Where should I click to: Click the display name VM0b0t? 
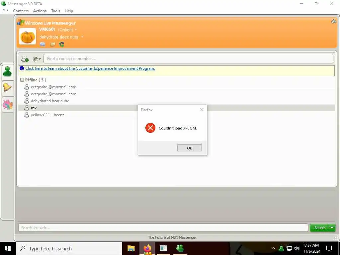point(47,30)
